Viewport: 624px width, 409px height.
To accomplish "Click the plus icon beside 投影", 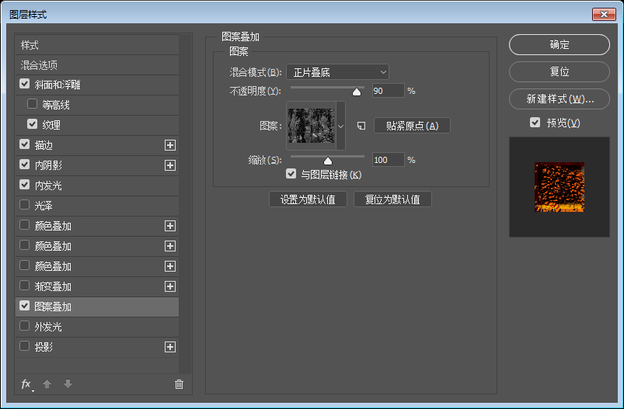I will (x=170, y=347).
